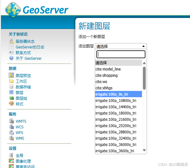
Task: Click the dropdown list scrollbar thumb
Action: (144, 78)
